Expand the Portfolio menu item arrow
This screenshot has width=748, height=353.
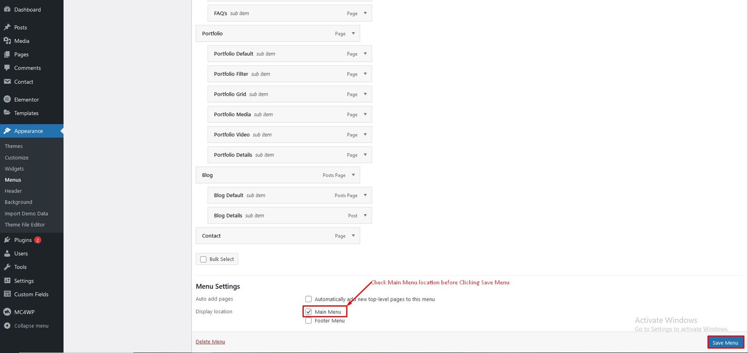(353, 34)
